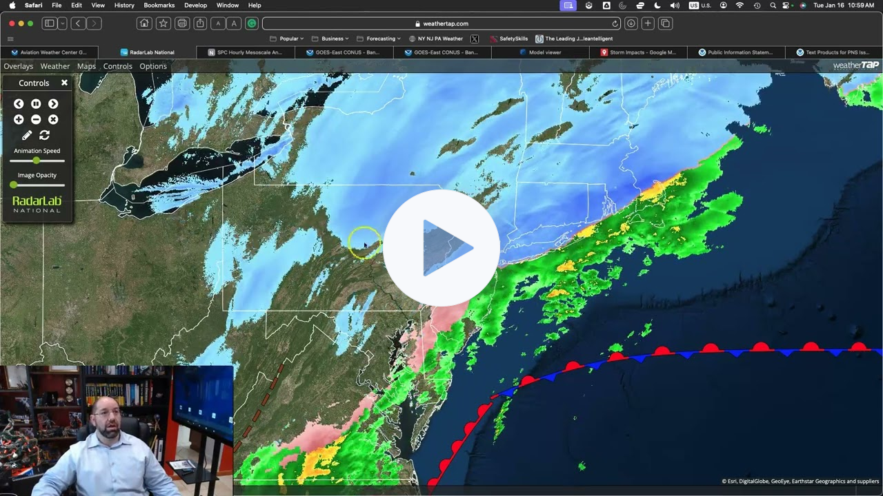The image size is (883, 496).
Task: Refresh radar data with circular arrows icon
Action: [45, 136]
